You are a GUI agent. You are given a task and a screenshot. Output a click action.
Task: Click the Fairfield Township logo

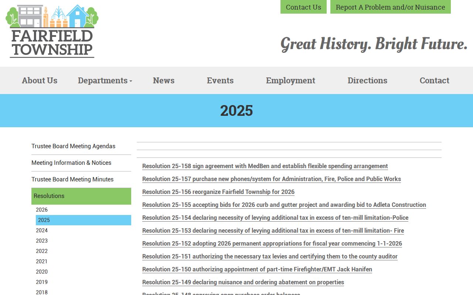click(52, 31)
